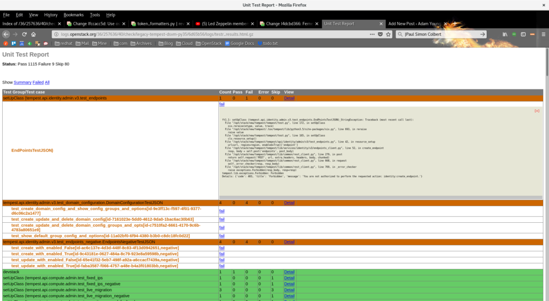Open Detail for test_endpoints setUpClass row
The width and height of the screenshot is (549, 301).
coord(289,98)
